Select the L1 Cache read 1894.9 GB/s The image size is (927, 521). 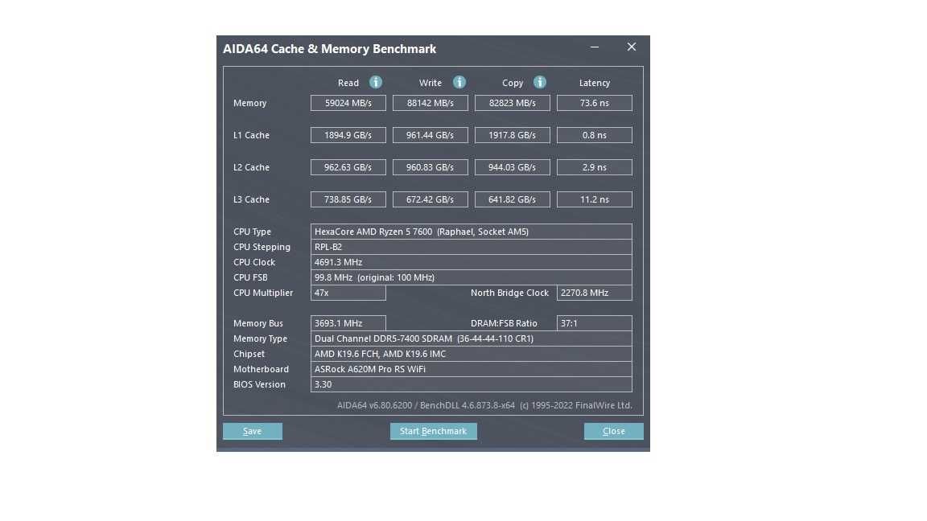tap(348, 135)
